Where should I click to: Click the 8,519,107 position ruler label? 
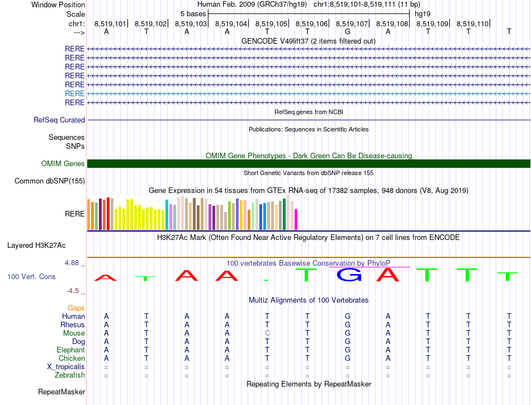352,23
